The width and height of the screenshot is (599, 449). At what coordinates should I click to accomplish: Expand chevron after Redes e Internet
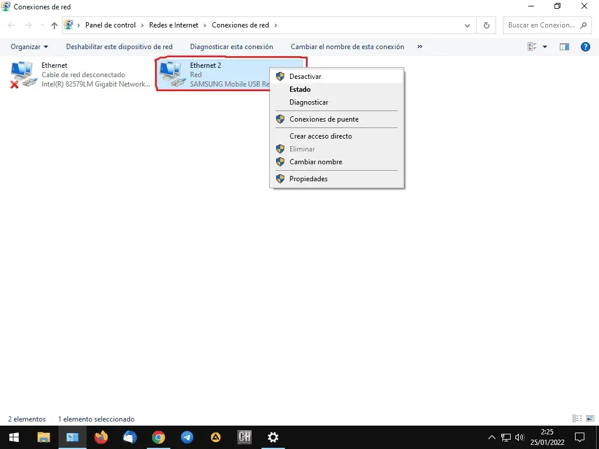pyautogui.click(x=205, y=25)
